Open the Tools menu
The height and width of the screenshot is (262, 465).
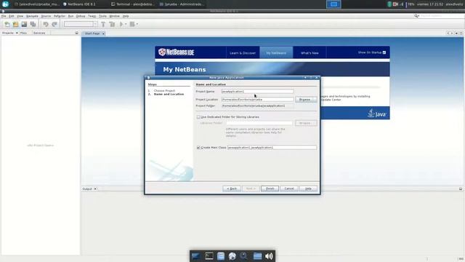click(x=102, y=16)
